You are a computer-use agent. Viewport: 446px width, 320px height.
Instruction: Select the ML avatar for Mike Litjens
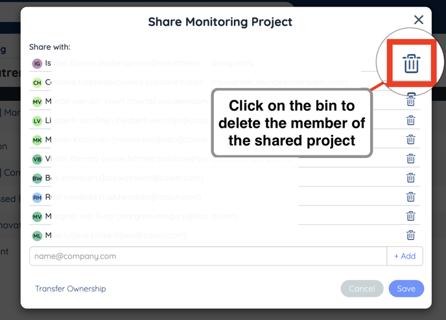pos(37,236)
